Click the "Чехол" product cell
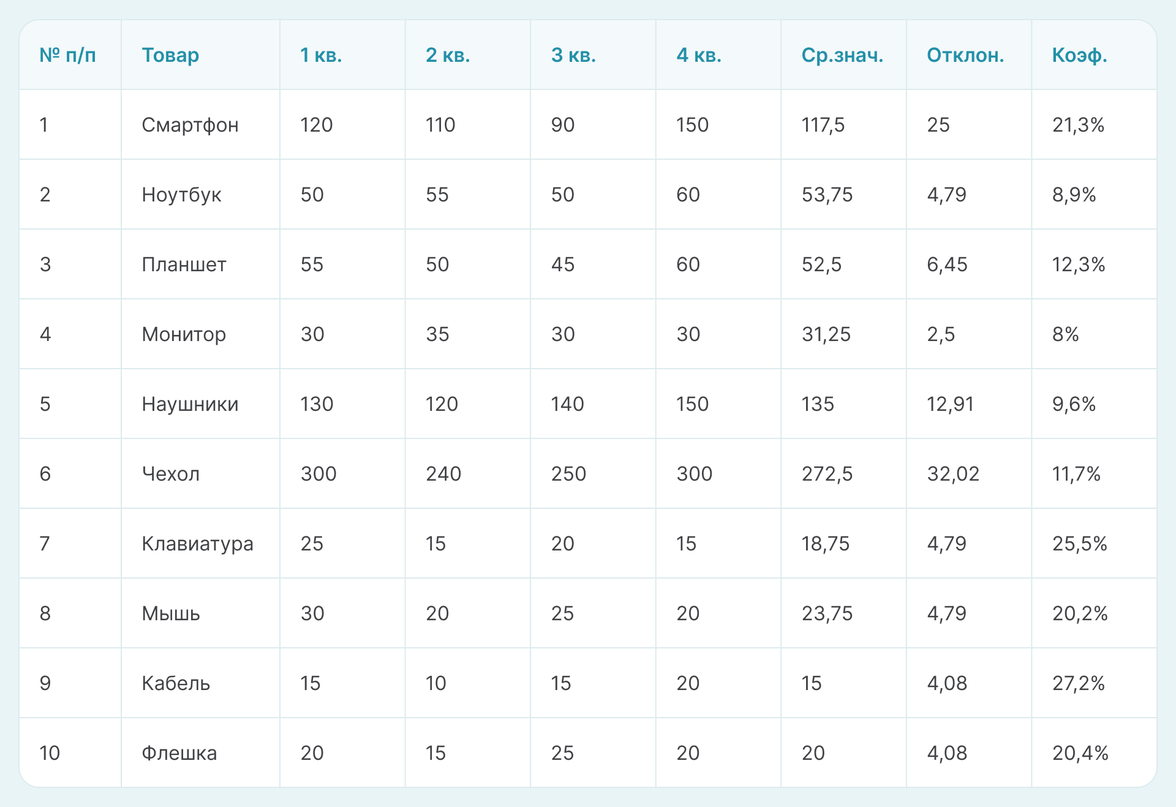Viewport: 1176px width, 807px height. [x=171, y=474]
